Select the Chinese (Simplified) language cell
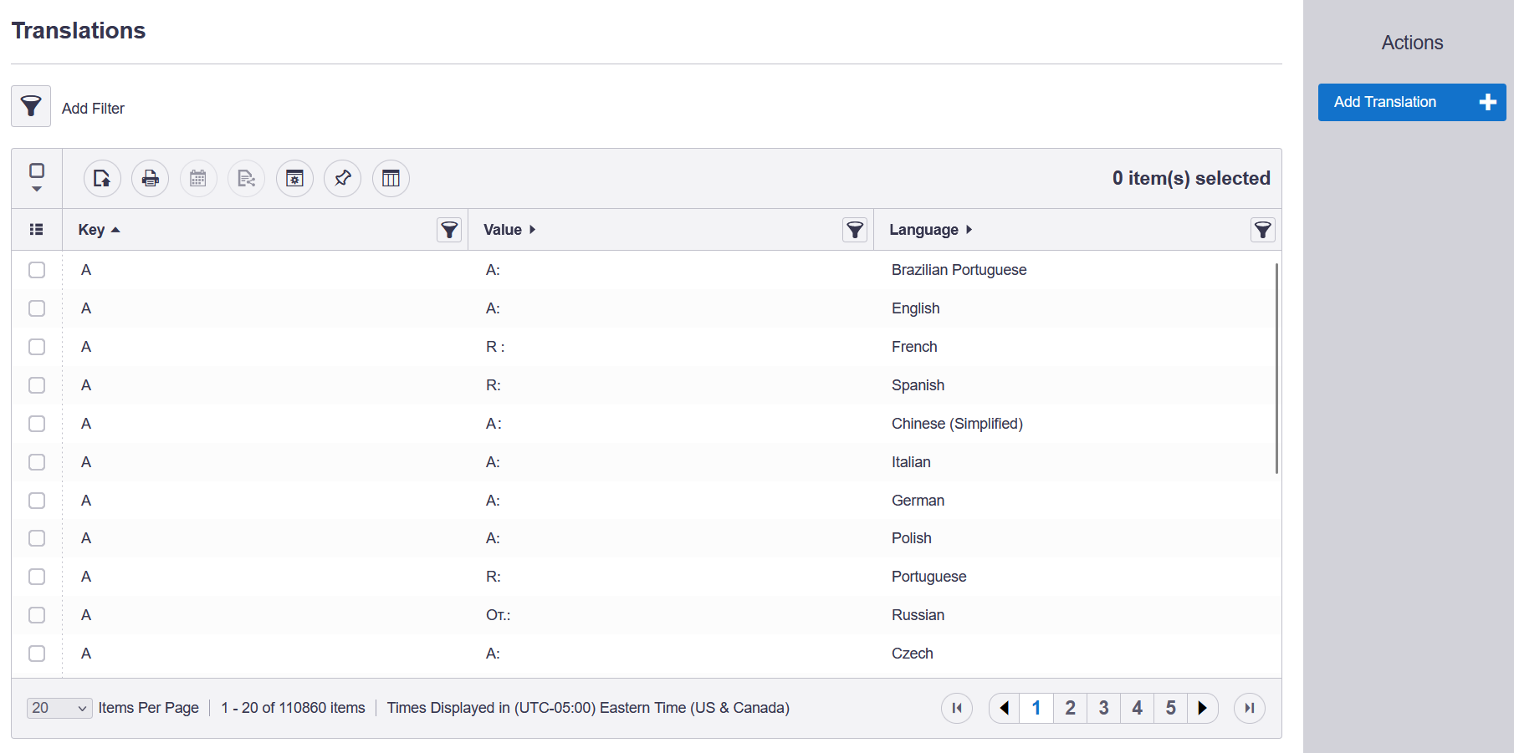Screen dimensions: 1514x753 click(957, 424)
